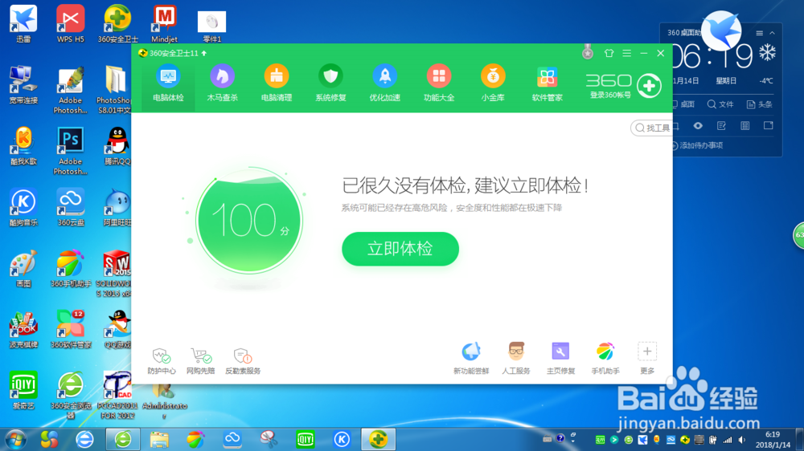Open 宽带连接 desktop shortcut

click(23, 85)
